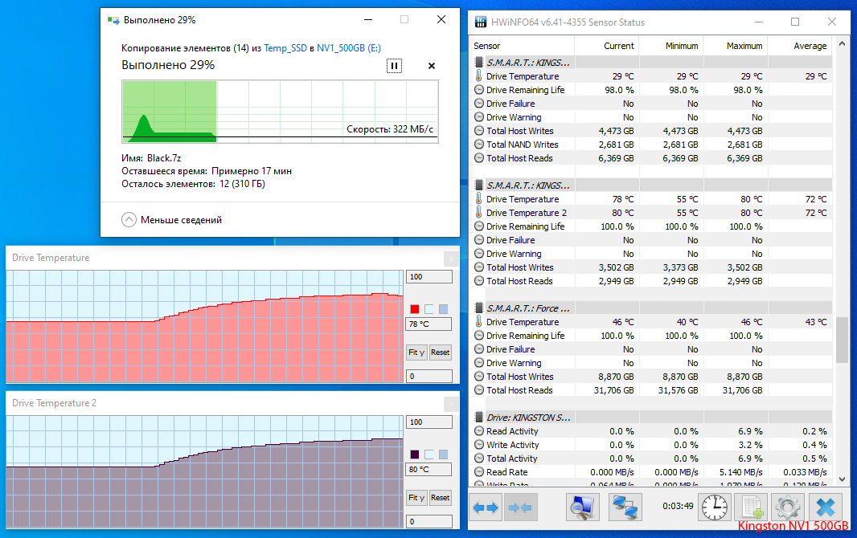Click the circle icon beside Write Activity

[479, 445]
